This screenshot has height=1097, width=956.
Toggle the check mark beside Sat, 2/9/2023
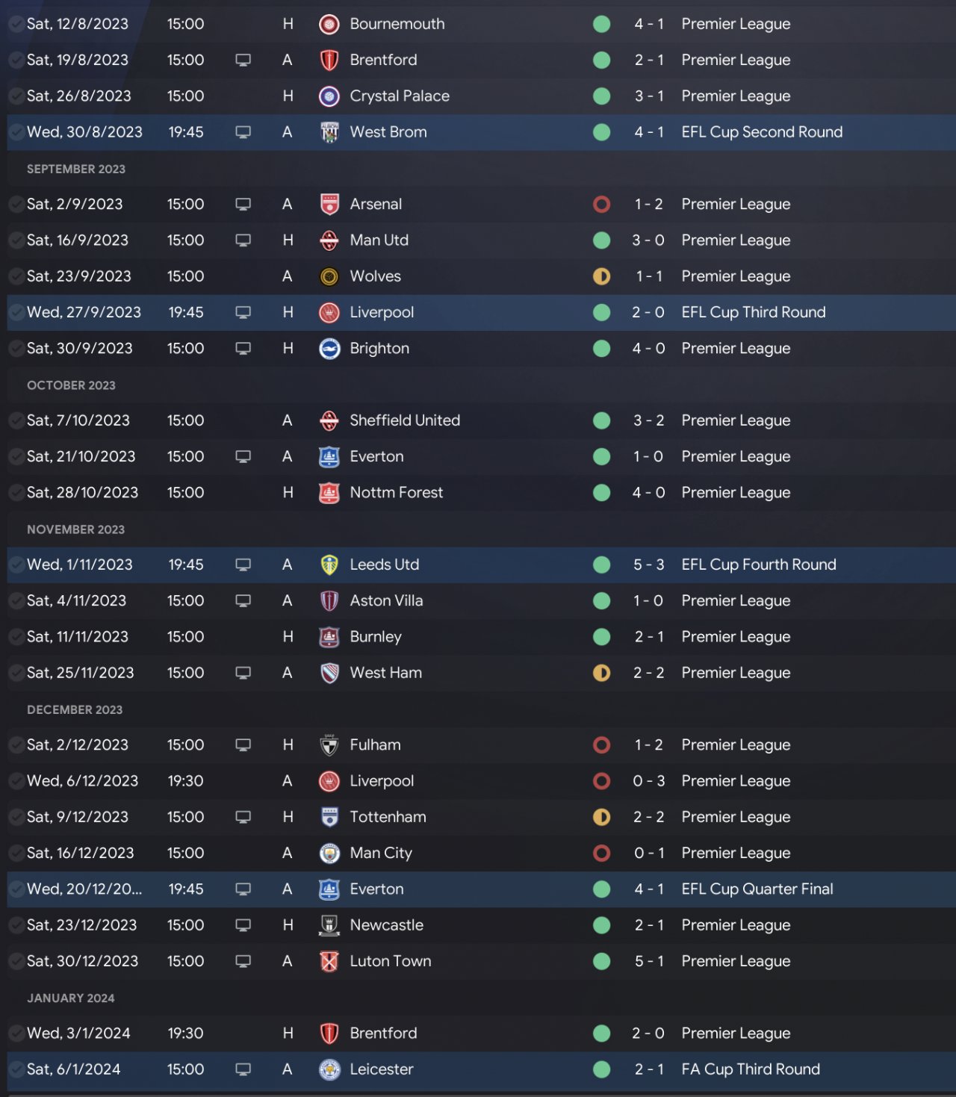16,204
